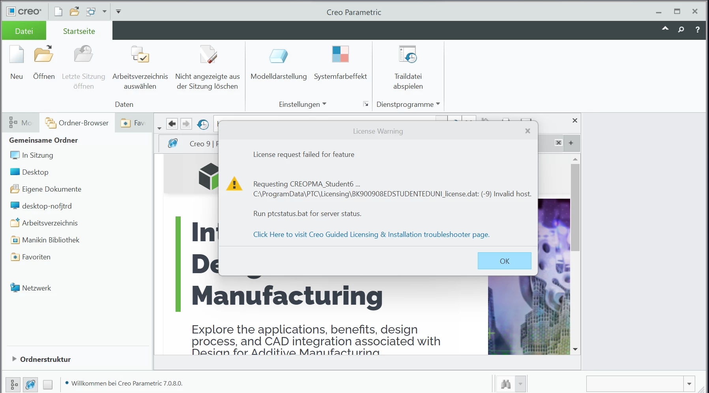Click the Neu ribbon icon
This screenshot has width=709, height=393.
coord(17,54)
